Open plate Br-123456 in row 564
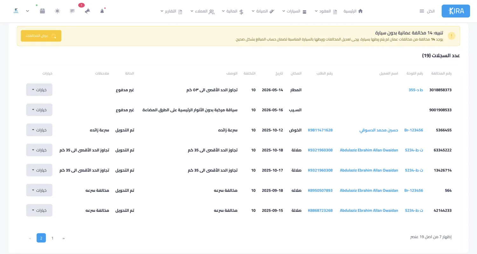 pyautogui.click(x=414, y=190)
